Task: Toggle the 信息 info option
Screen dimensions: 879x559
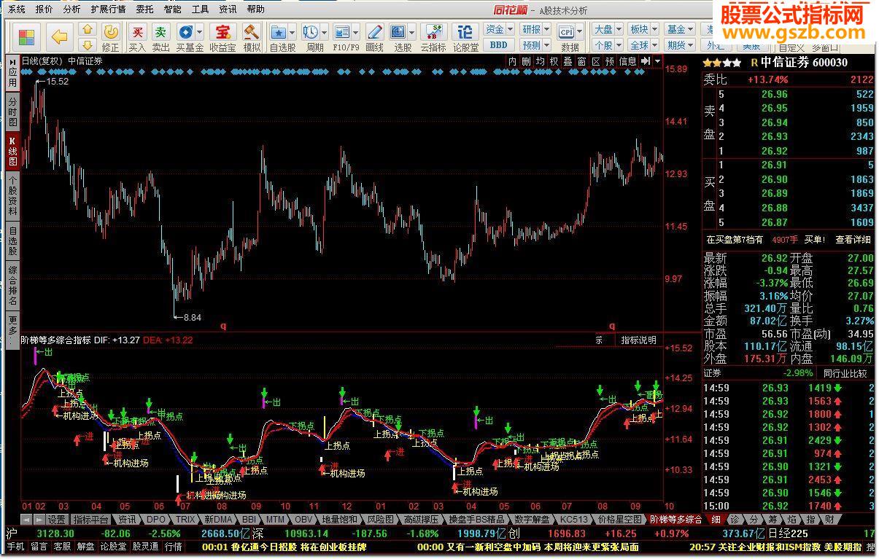Action: point(628,61)
